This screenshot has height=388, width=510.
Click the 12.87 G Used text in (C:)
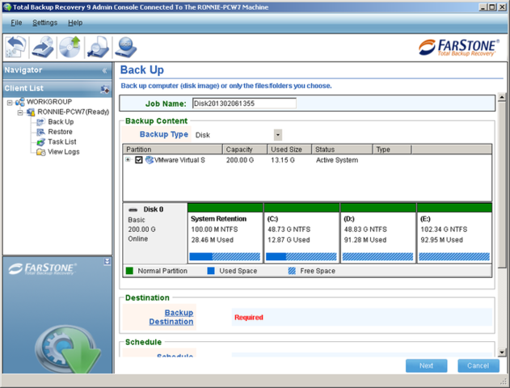pyautogui.click(x=289, y=240)
